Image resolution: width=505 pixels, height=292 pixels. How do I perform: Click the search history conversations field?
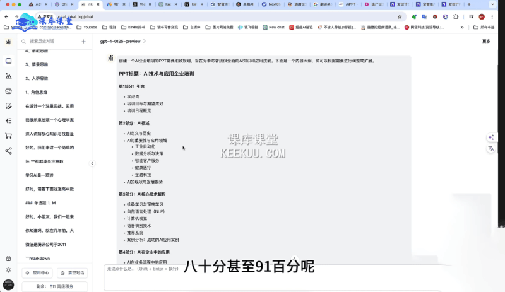click(50, 41)
